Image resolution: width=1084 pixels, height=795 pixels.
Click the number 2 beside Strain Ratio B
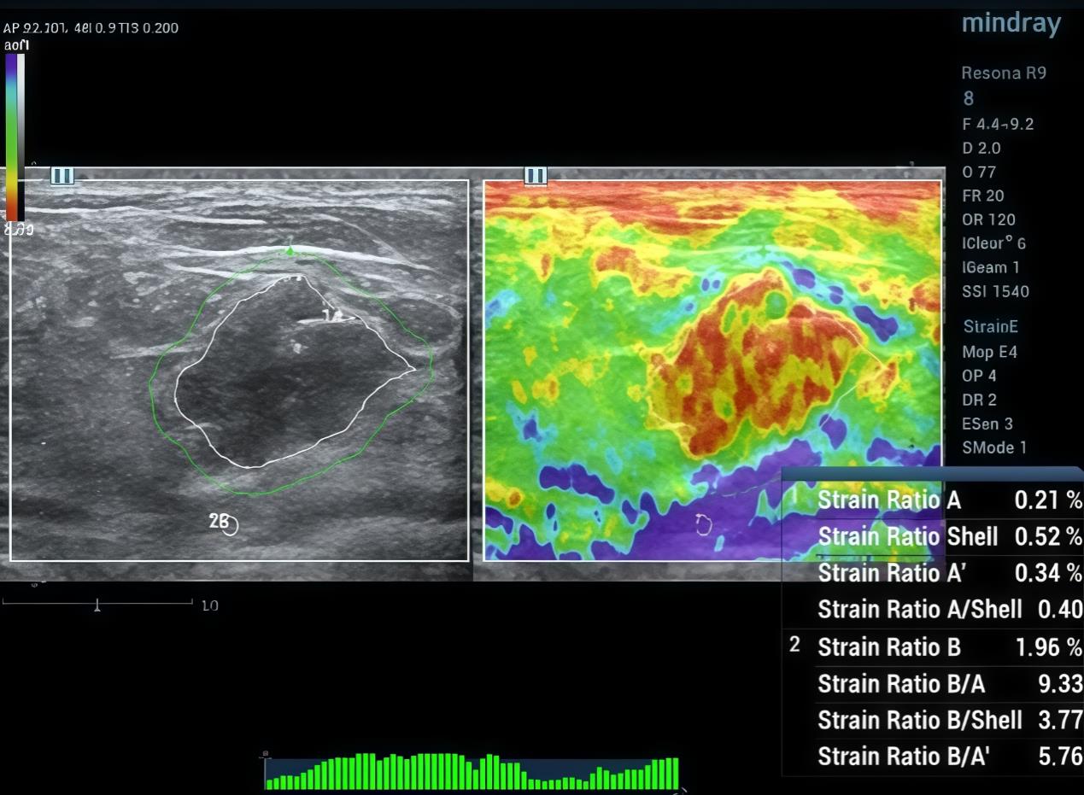click(x=794, y=645)
